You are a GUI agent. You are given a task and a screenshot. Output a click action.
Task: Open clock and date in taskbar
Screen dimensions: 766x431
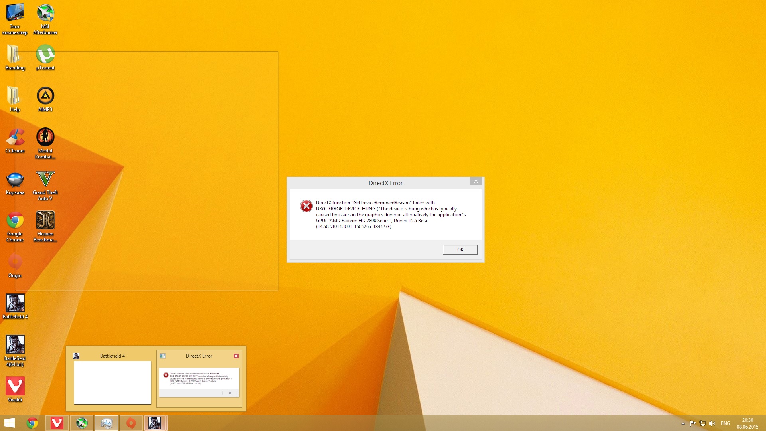tap(747, 423)
